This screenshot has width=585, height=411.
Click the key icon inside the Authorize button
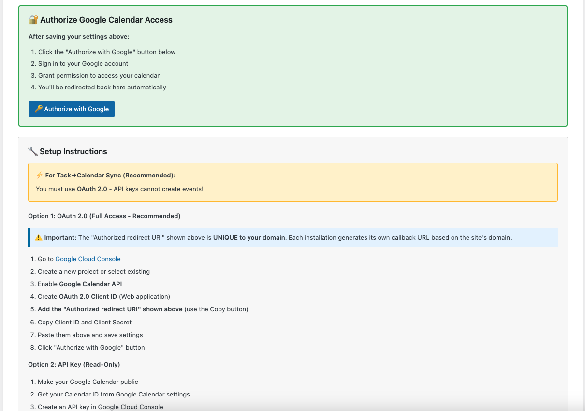pos(38,109)
